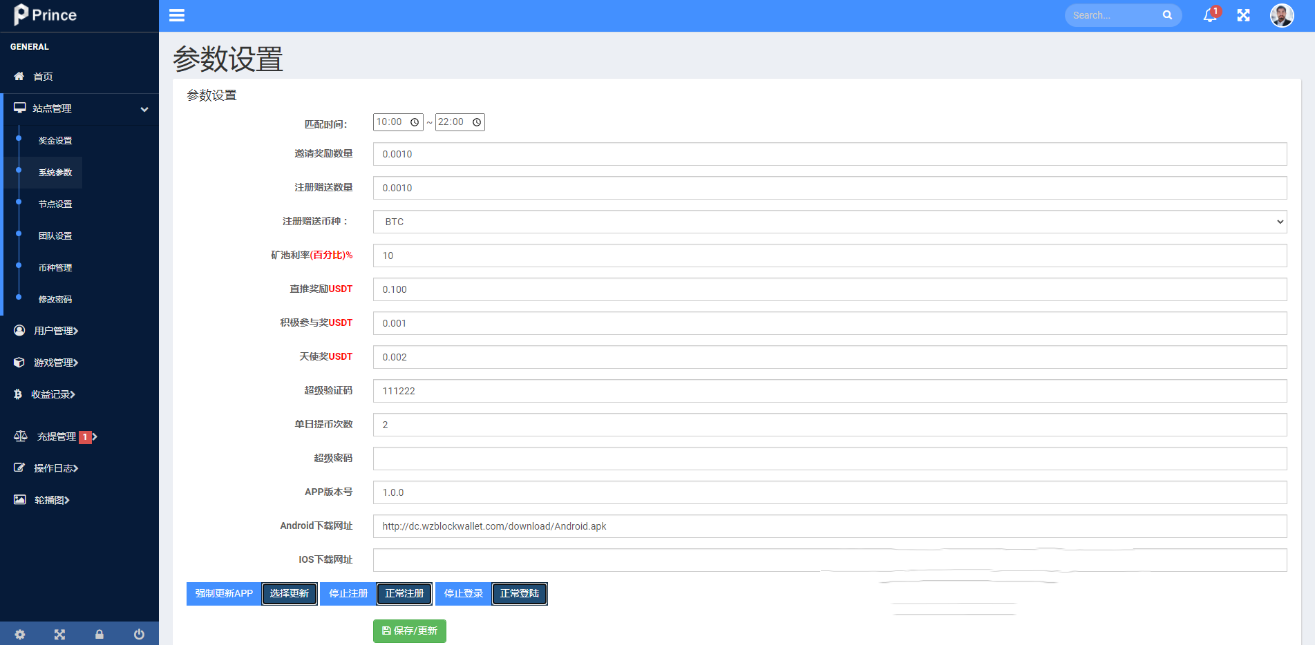The image size is (1315, 645).
Task: Click the settings gear in sidebar footer
Action: click(x=20, y=634)
